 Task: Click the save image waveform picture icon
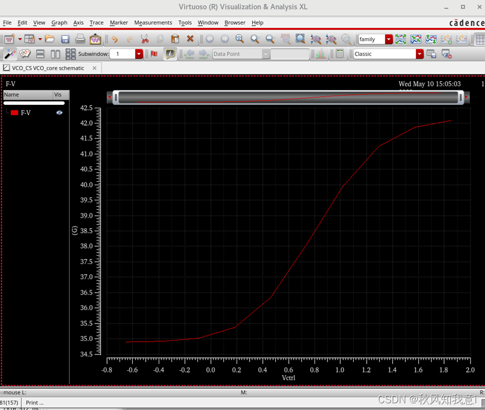tap(95, 39)
